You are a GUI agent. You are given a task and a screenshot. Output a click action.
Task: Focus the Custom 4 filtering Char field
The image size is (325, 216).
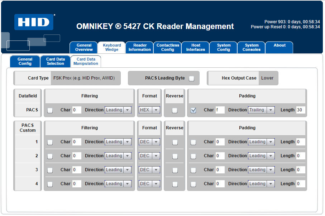click(77, 184)
